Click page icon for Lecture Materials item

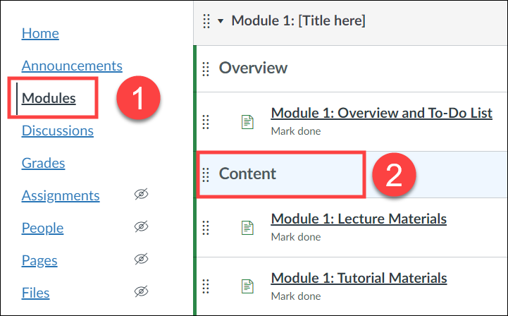point(247,228)
